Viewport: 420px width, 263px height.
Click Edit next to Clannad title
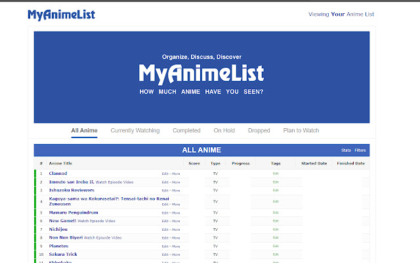[x=165, y=174]
